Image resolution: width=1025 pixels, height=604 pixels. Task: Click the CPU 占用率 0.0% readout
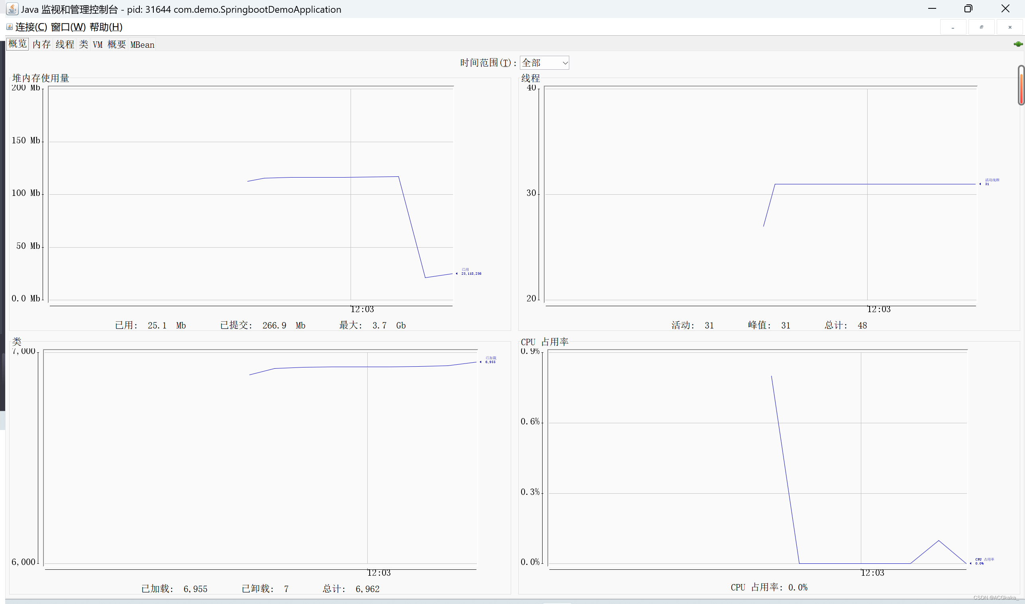tap(769, 587)
